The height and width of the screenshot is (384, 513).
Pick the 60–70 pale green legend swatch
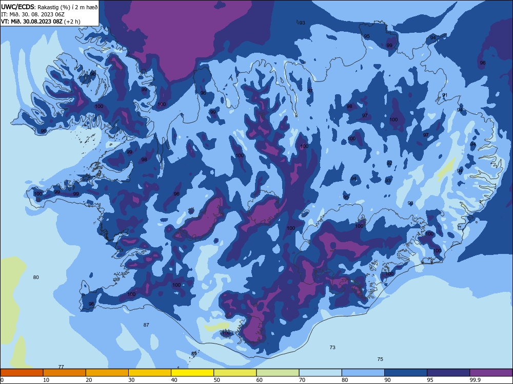pos(278,373)
